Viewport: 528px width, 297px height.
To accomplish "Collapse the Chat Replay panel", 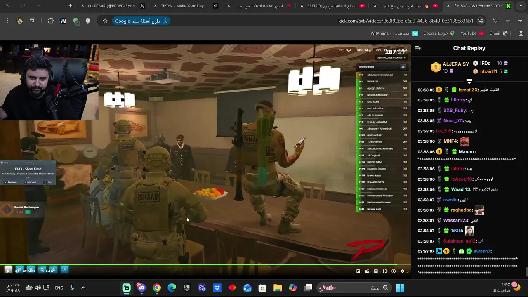I will click(417, 48).
